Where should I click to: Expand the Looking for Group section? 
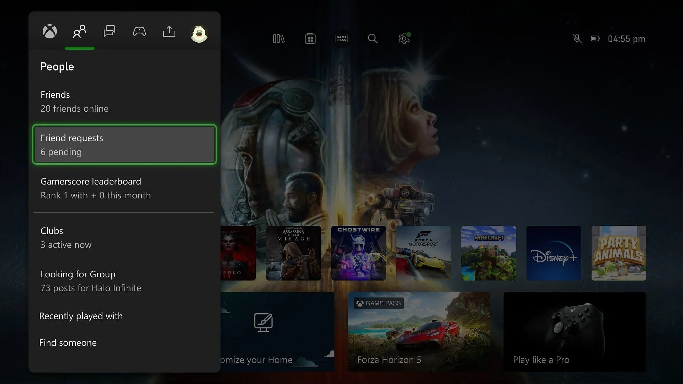click(125, 280)
